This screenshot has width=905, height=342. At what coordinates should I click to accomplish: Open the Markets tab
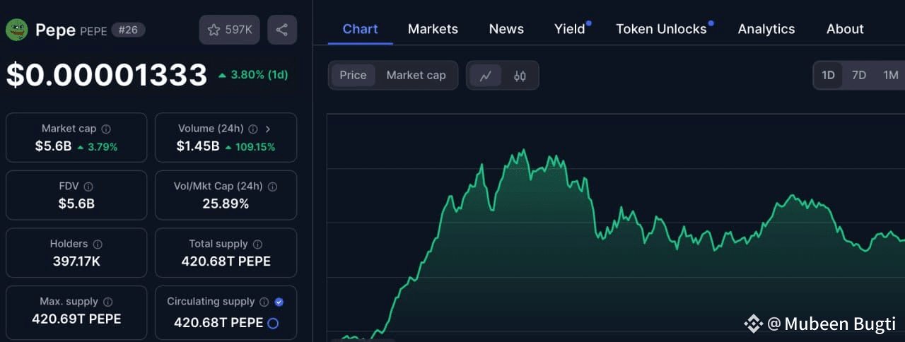click(433, 29)
